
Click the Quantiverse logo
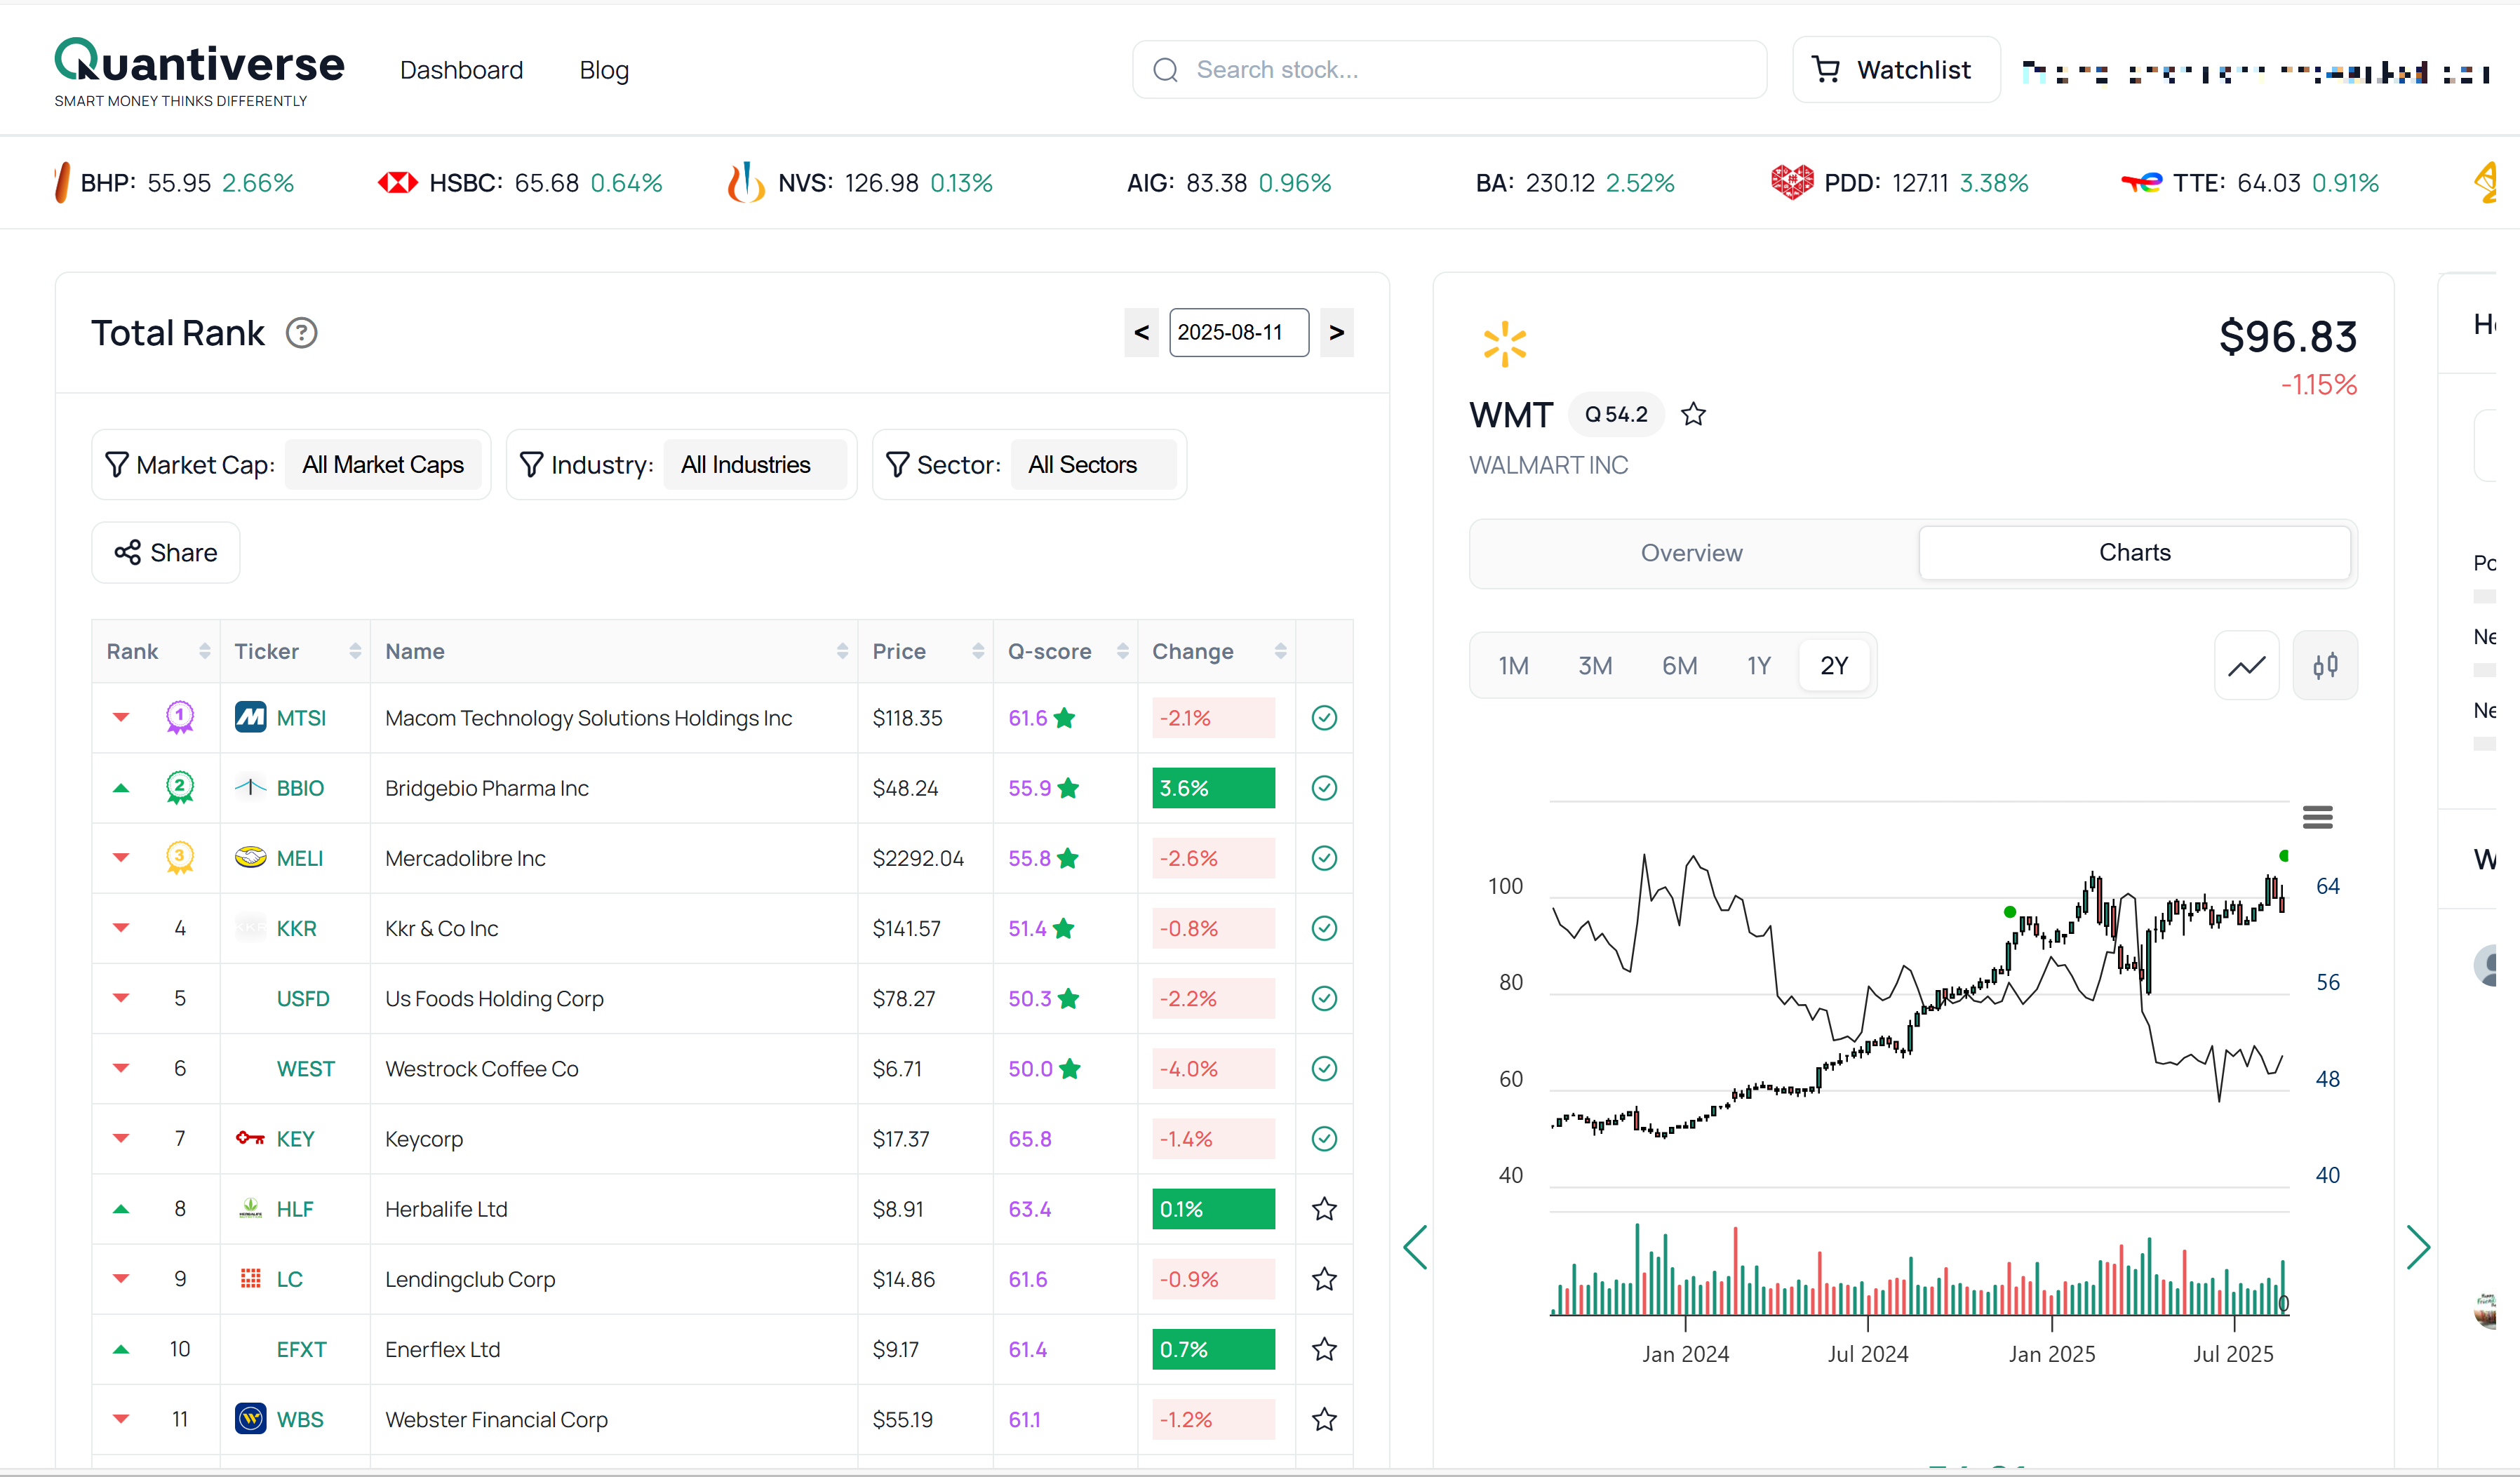point(199,72)
